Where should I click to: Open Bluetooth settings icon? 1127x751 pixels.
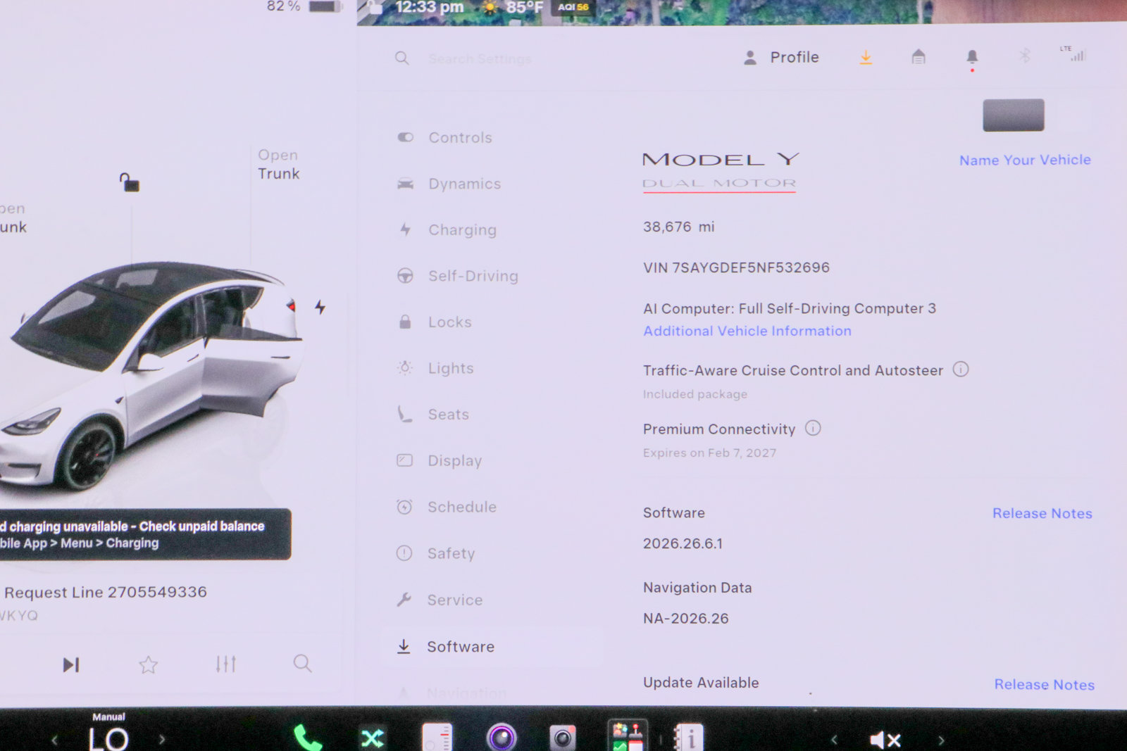pos(1025,55)
